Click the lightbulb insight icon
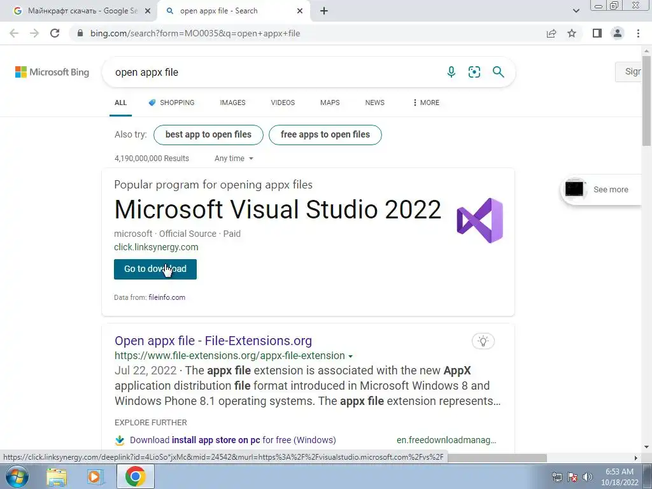Viewport: 652px width, 489px height. click(x=483, y=341)
